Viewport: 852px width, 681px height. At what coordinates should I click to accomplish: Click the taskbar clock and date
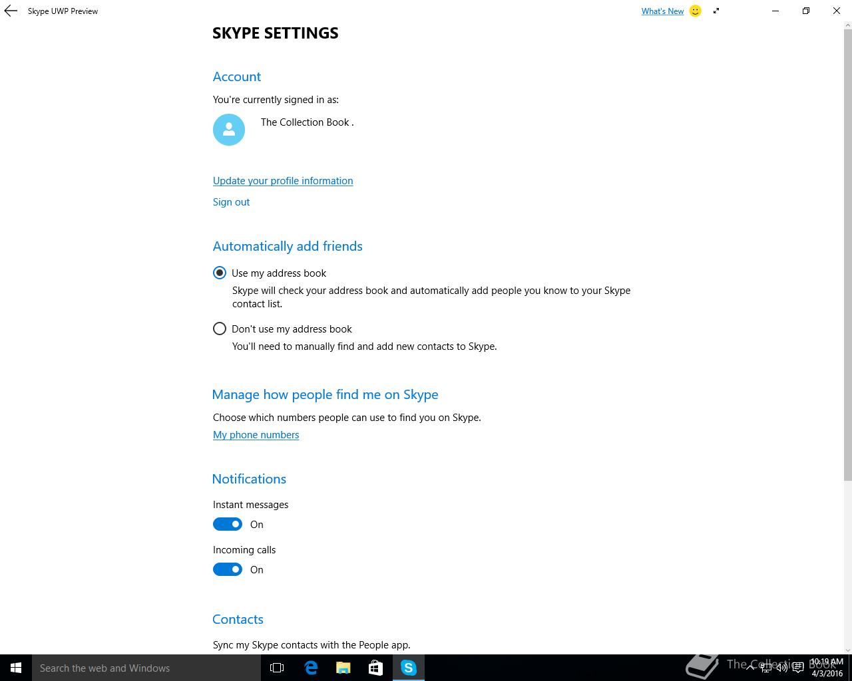click(x=827, y=668)
